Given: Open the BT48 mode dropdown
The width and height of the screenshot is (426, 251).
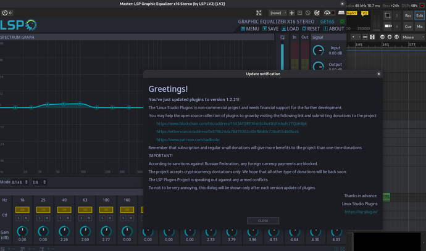Looking at the screenshot, I should pyautogui.click(x=20, y=183).
